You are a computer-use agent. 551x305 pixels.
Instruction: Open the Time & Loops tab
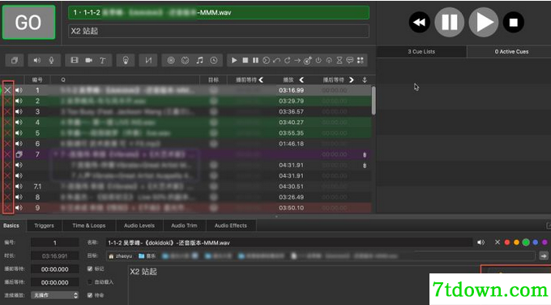pos(89,226)
